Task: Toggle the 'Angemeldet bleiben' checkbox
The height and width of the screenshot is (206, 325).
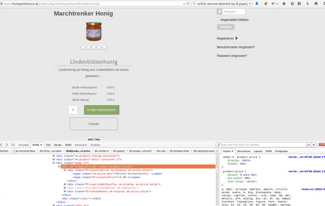Action: pos(219,19)
